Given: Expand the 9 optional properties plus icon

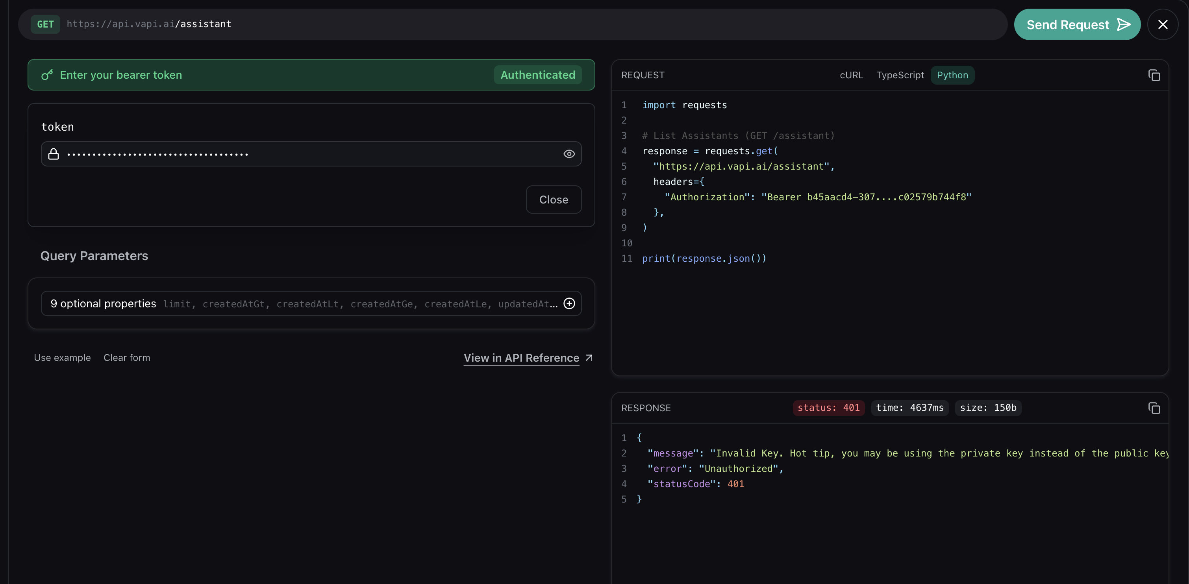Looking at the screenshot, I should tap(569, 303).
